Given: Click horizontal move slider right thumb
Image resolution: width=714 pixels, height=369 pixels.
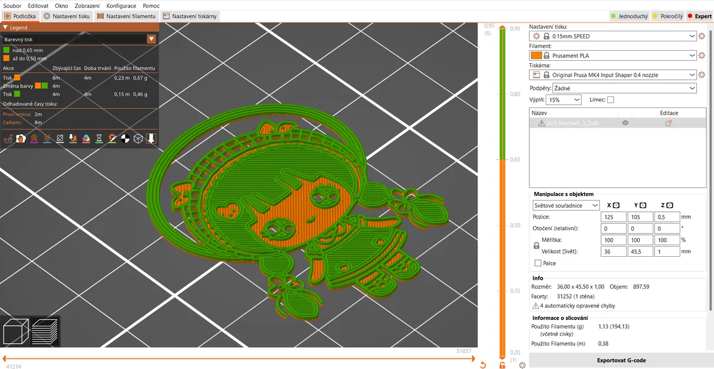Looking at the screenshot, I should [x=473, y=358].
